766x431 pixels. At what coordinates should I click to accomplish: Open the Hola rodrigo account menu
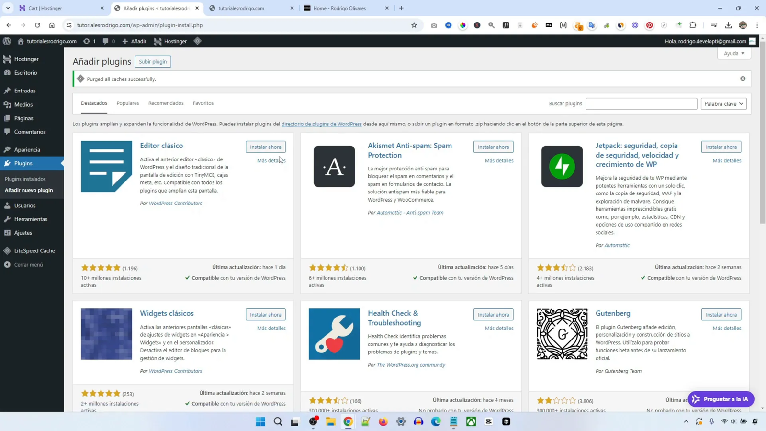point(703,41)
